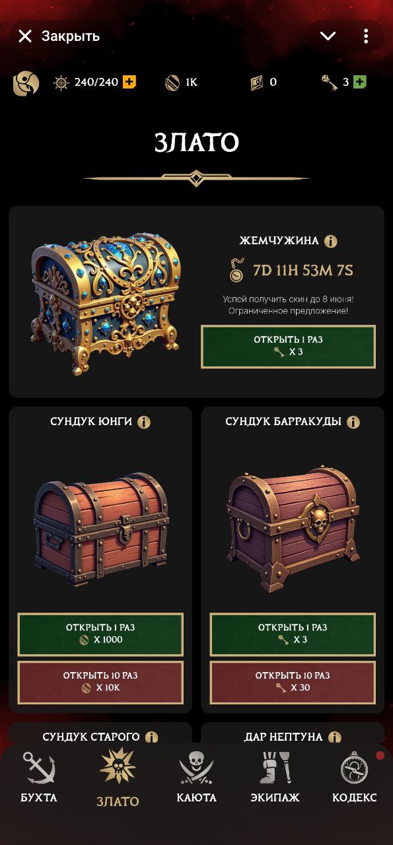
Task: Open Сундук Юнги once for 1000 coins
Action: coord(100,634)
